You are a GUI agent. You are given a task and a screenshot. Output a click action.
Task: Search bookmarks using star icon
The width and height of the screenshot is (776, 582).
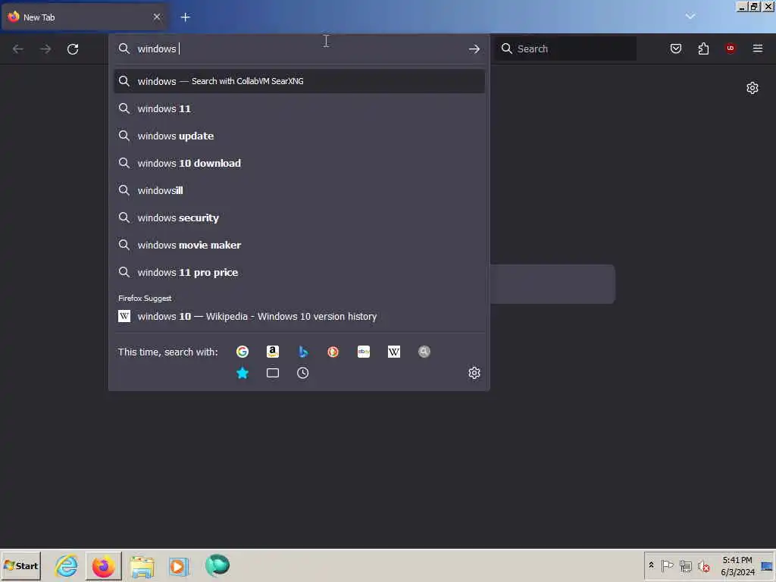(x=242, y=373)
